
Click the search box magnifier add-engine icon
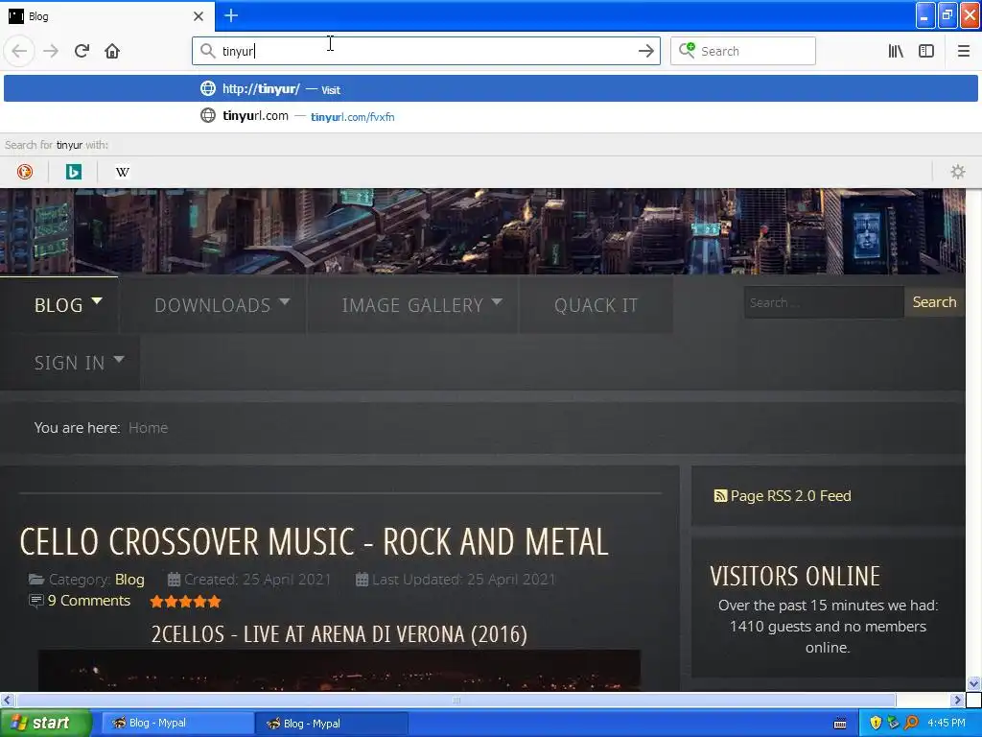tap(687, 50)
